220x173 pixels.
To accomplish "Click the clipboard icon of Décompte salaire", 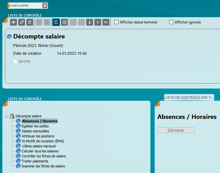I will coord(12,116).
